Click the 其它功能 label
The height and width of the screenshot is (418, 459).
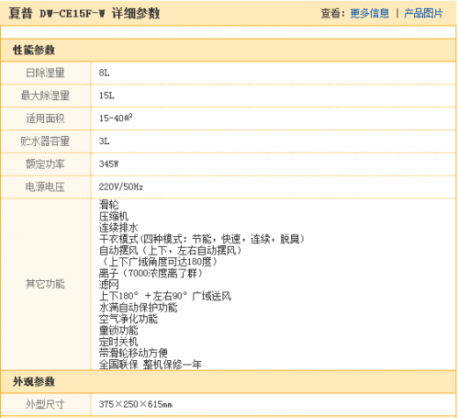coord(45,284)
